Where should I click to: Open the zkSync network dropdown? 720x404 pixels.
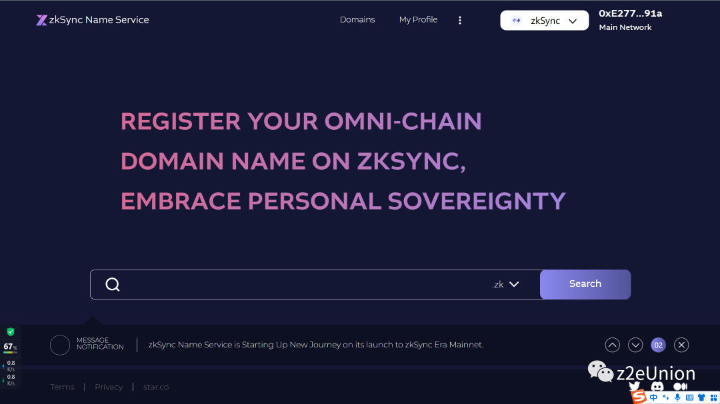click(x=544, y=20)
